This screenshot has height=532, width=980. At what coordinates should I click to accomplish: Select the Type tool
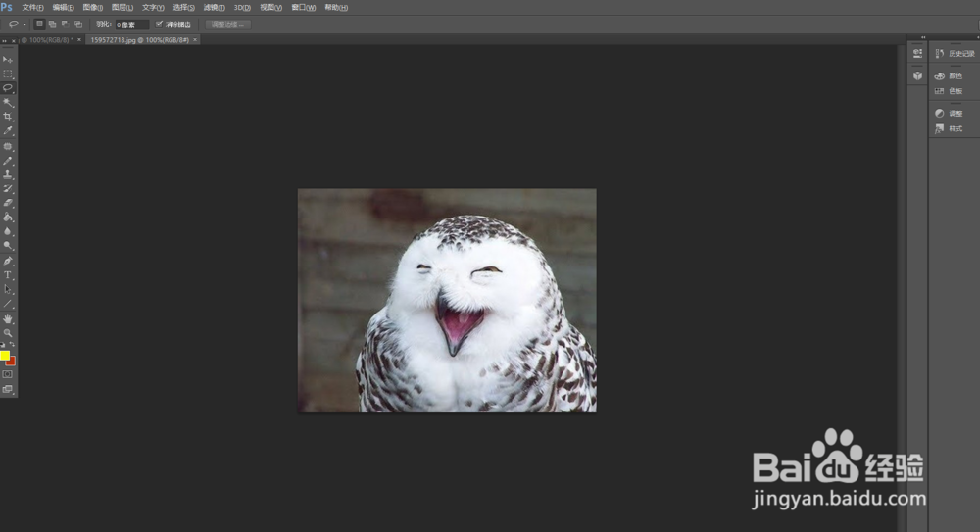[8, 275]
